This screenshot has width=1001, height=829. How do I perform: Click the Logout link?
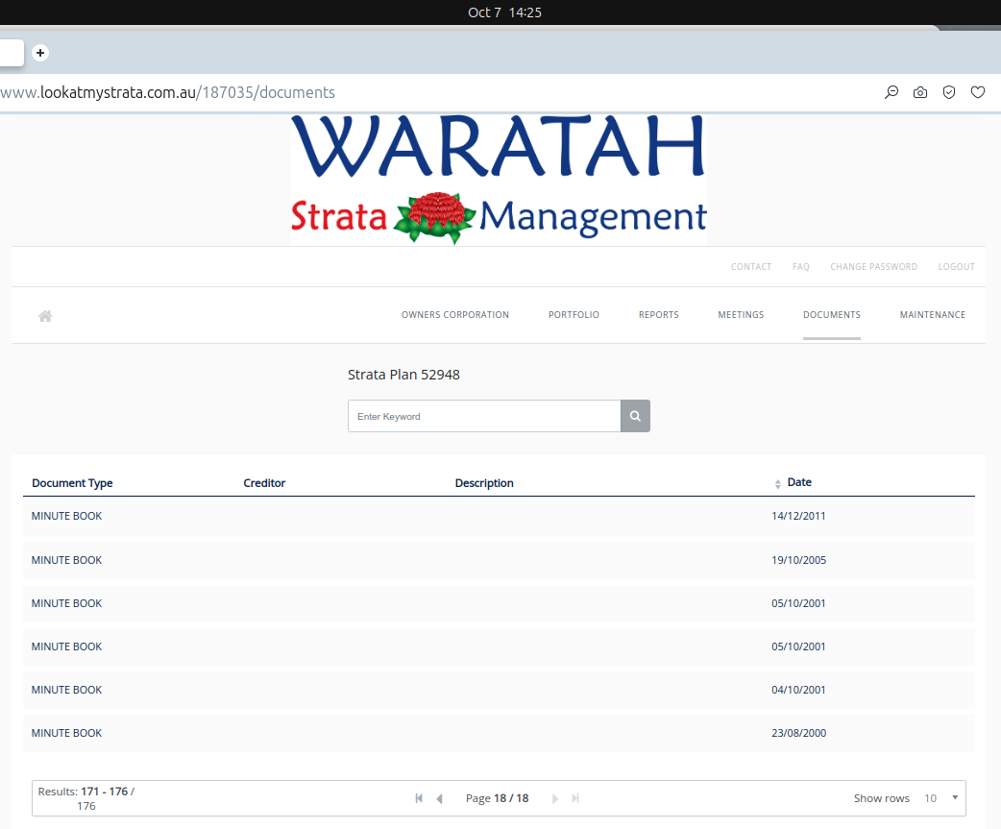click(956, 267)
